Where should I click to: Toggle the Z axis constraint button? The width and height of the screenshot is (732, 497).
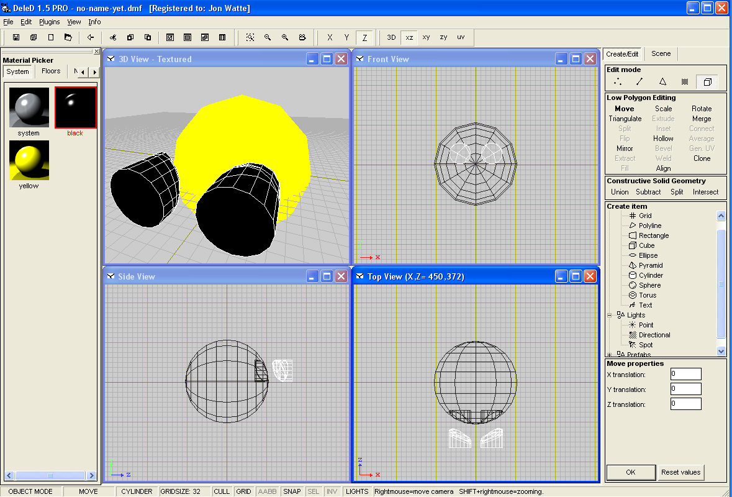[x=364, y=37]
